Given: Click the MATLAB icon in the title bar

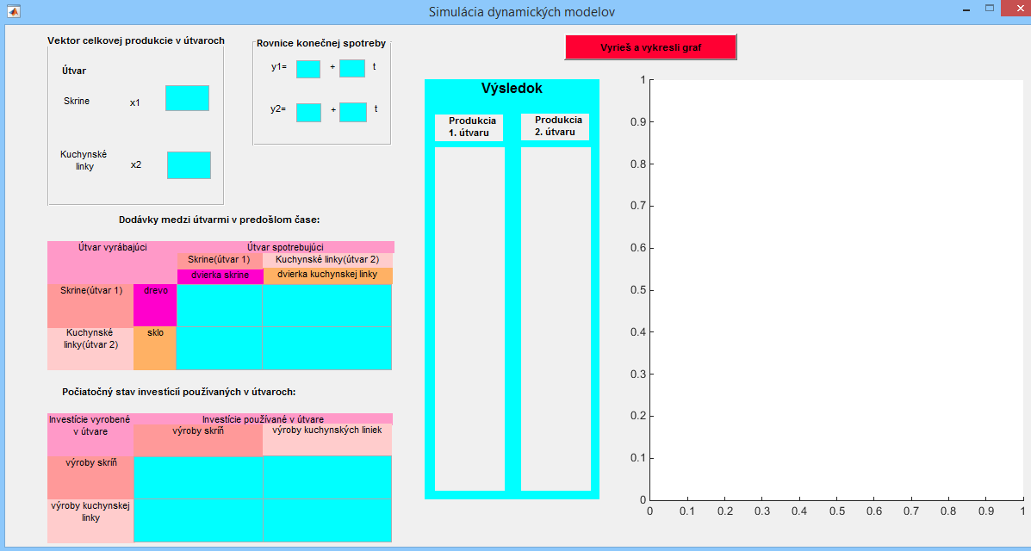Looking at the screenshot, I should (x=13, y=12).
